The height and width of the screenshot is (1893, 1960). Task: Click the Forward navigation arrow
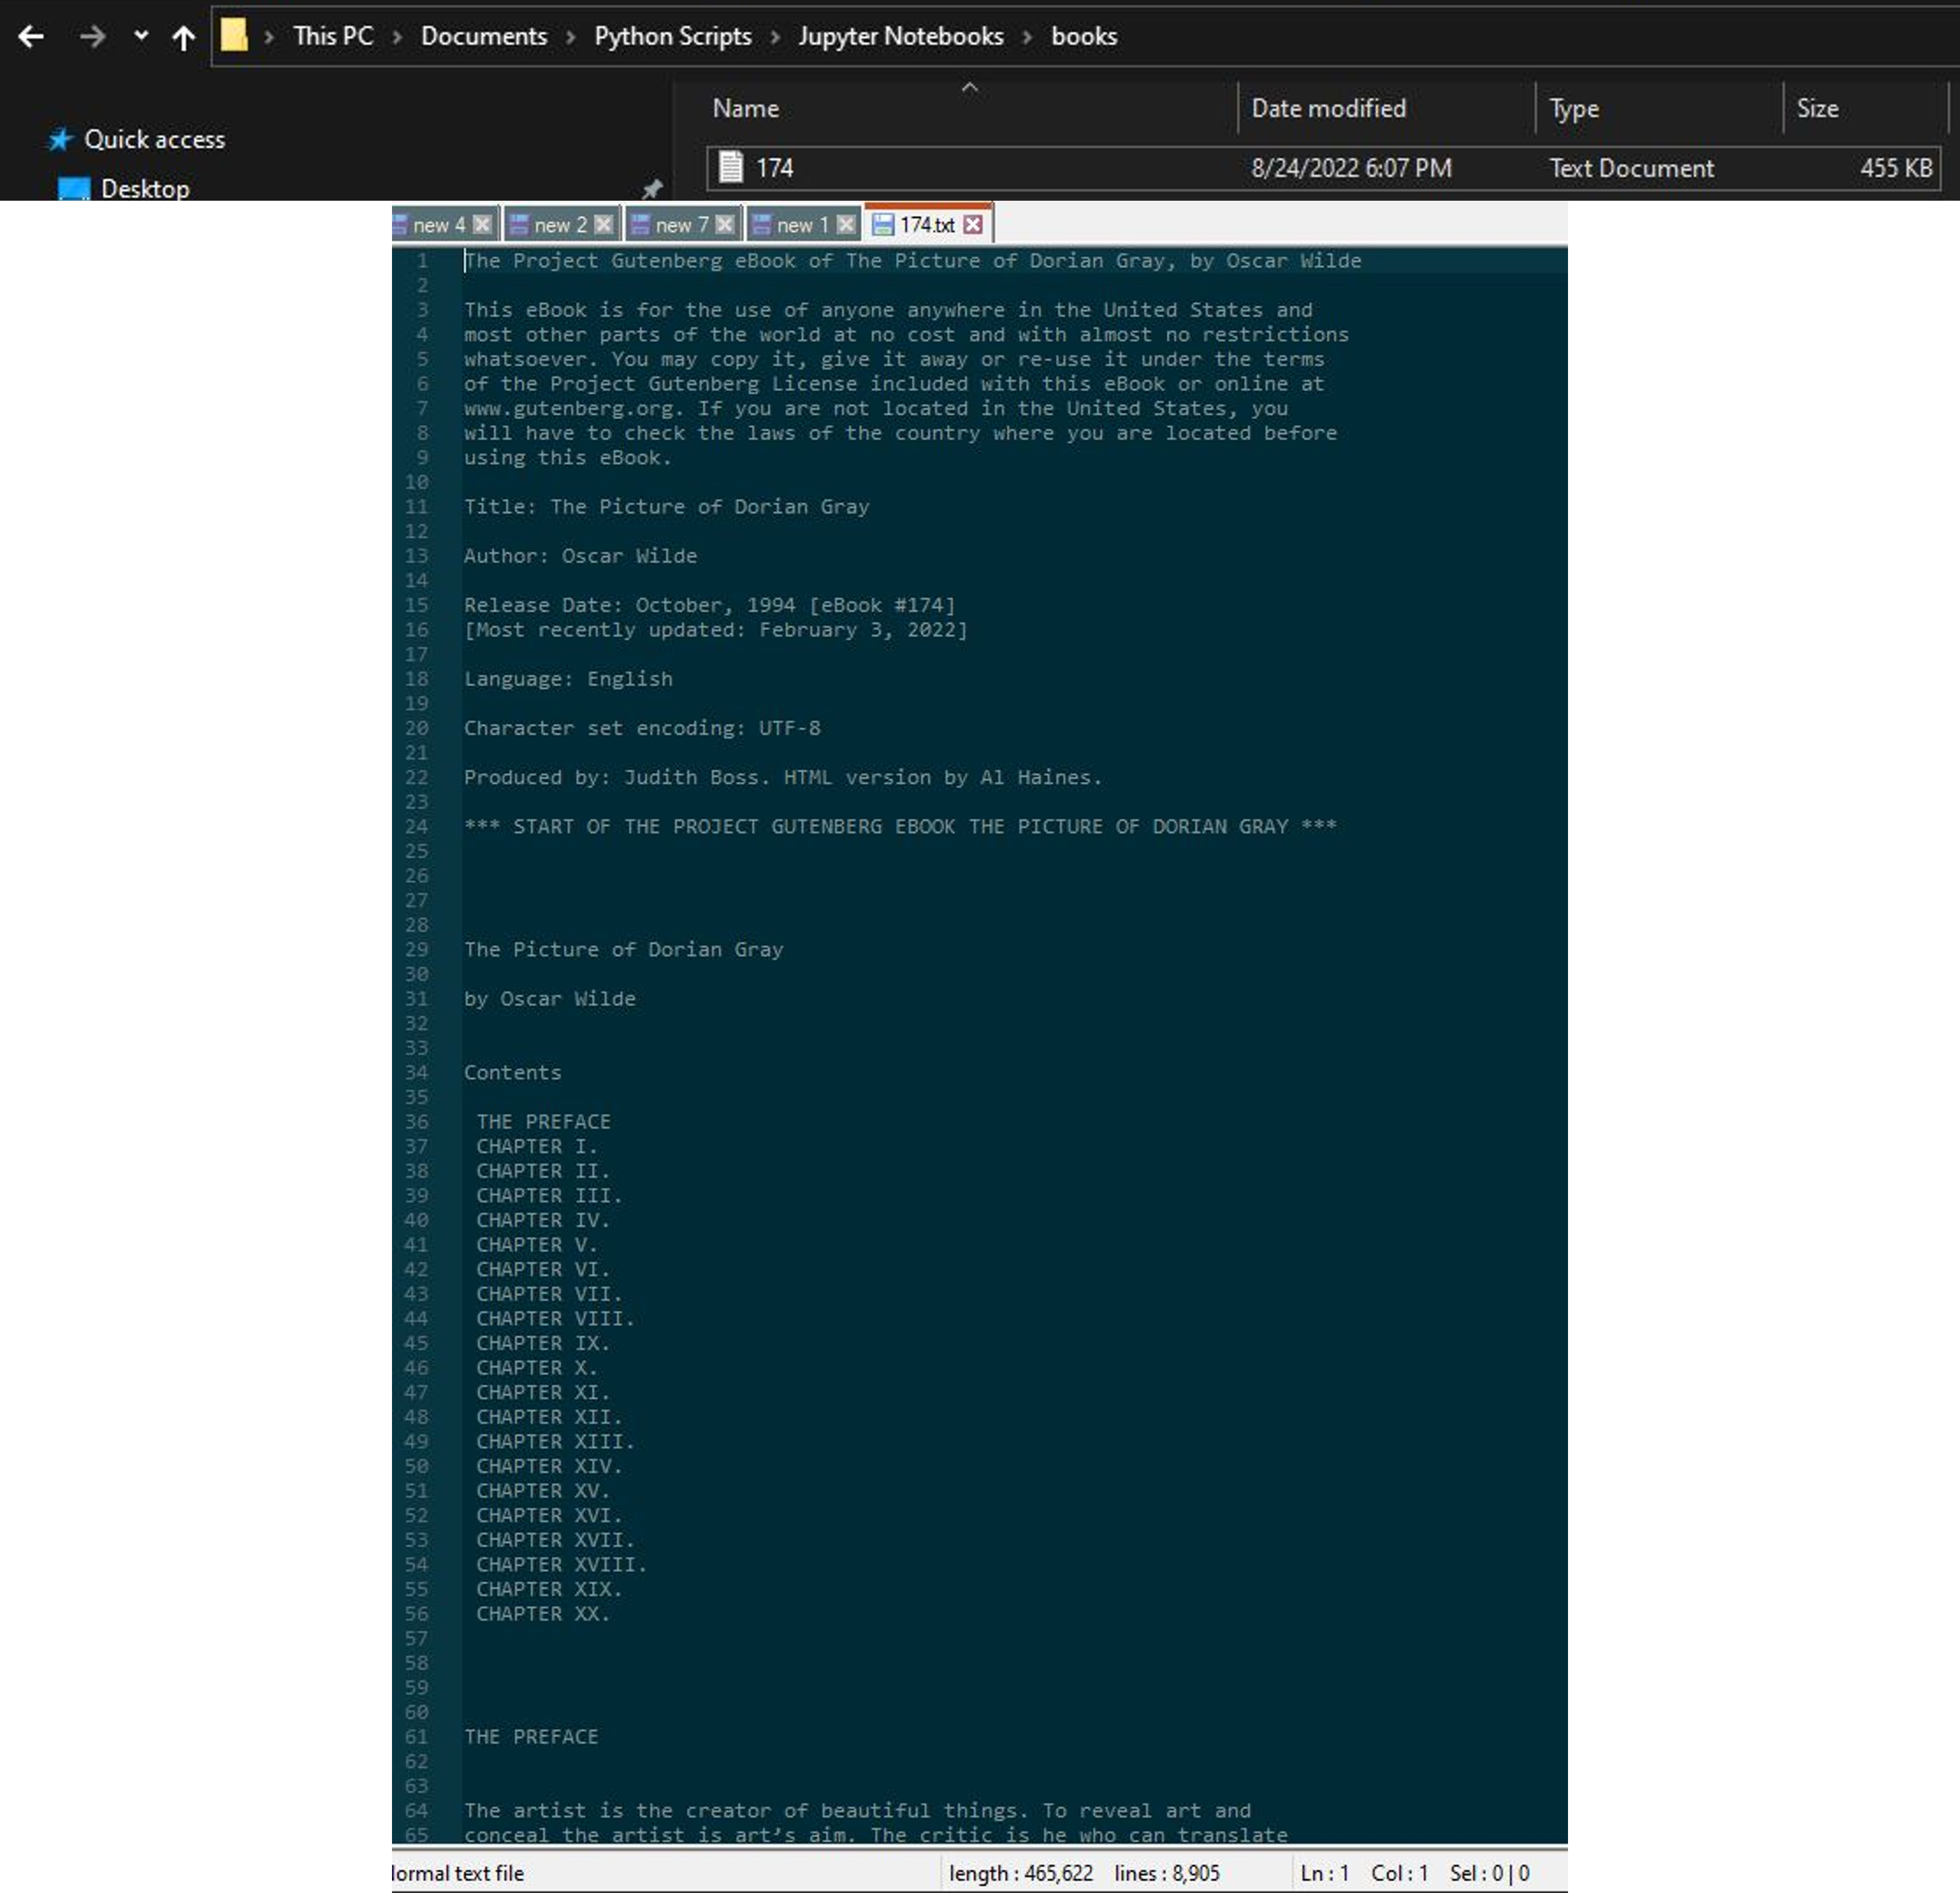tap(92, 37)
